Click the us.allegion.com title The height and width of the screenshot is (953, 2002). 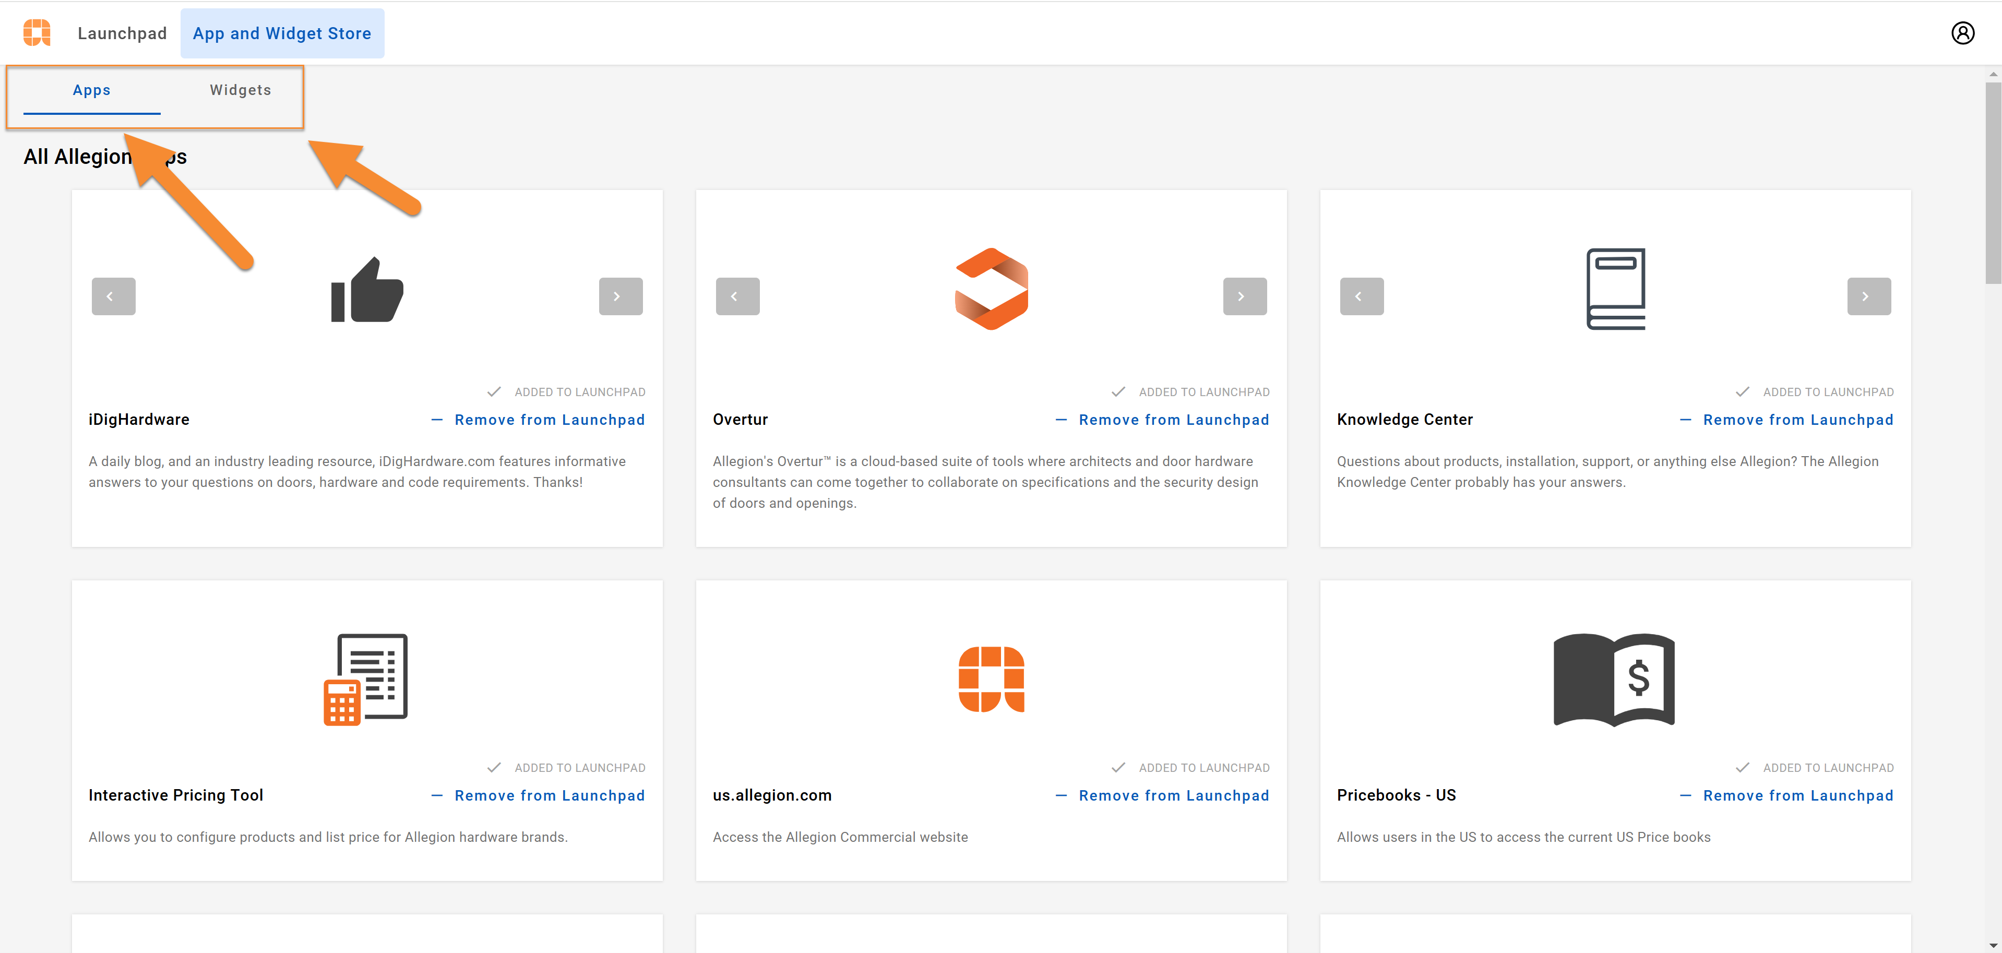[x=772, y=795]
